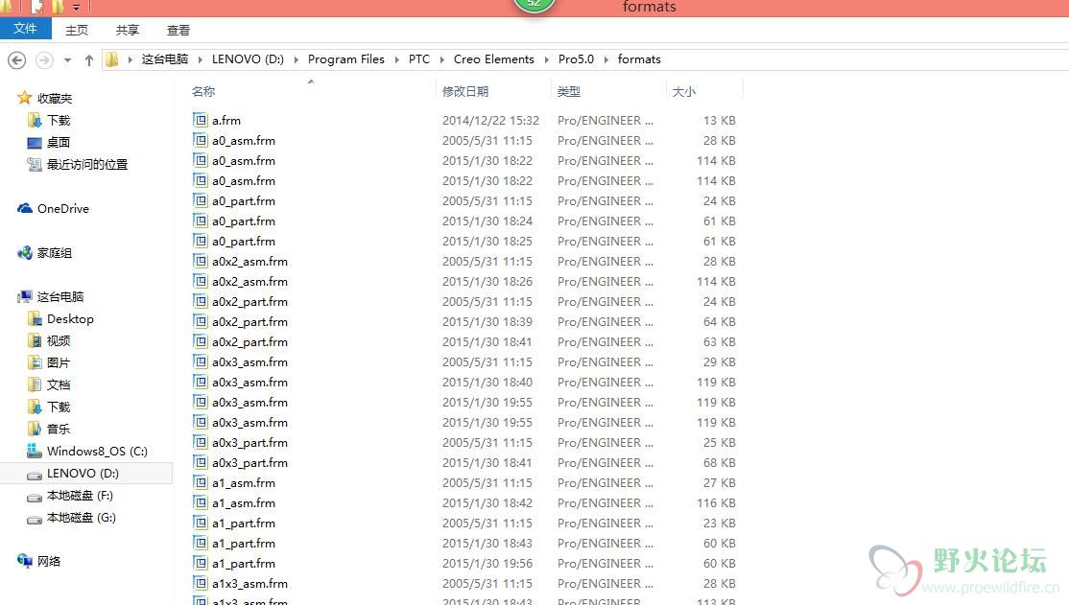Image resolution: width=1069 pixels, height=605 pixels.
Task: Open 下载 under 收藏夹 in sidebar
Action: click(x=59, y=120)
